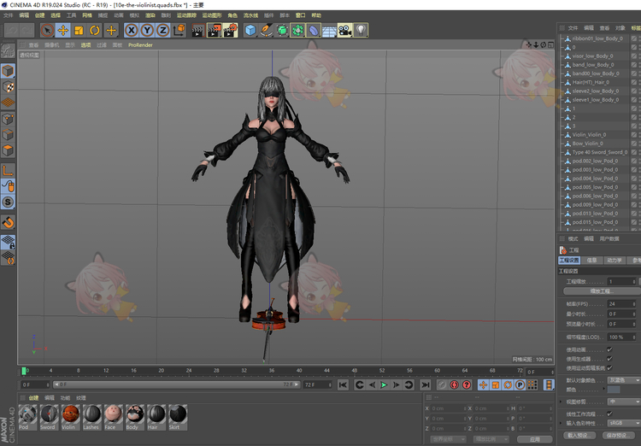Switch to Points mode
This screenshot has width=641, height=446.
coord(9,119)
